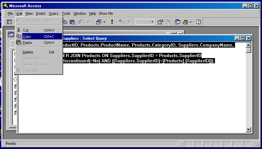Image resolution: width=262 pixels, height=149 pixels.
Task: Click the background database window's title icon
Action: 11,34
